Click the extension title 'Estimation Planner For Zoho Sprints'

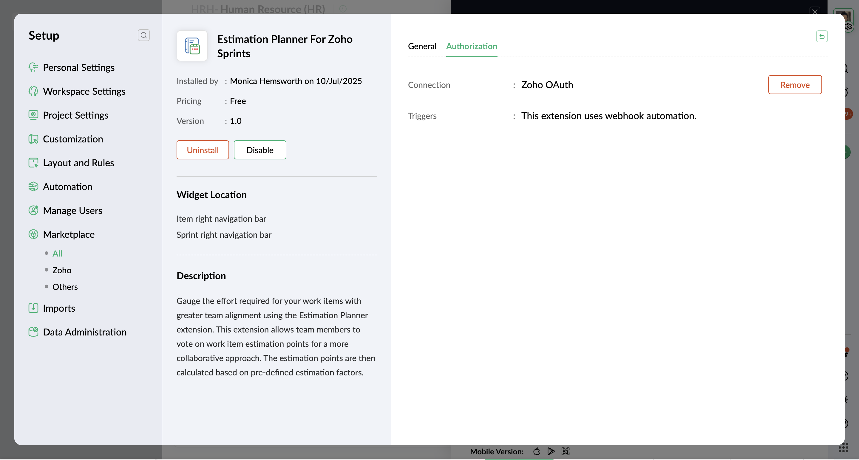(x=285, y=46)
